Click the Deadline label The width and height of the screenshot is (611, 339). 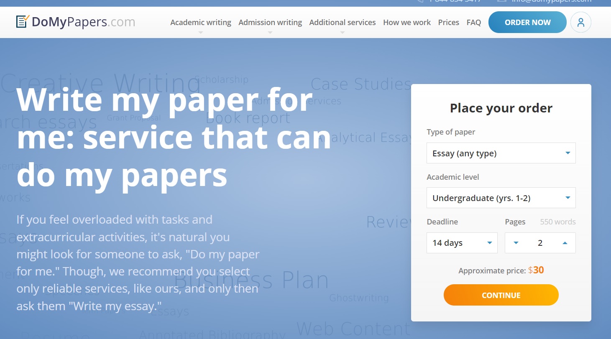click(442, 222)
